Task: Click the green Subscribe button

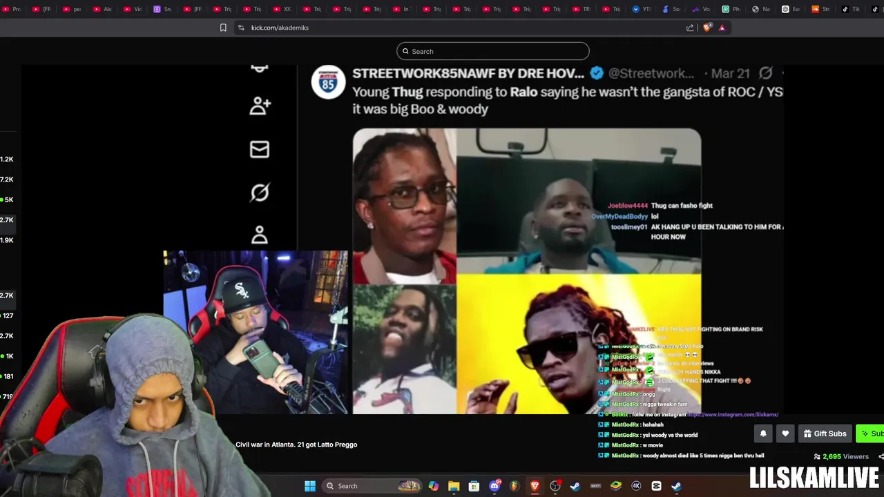Action: 870,433
